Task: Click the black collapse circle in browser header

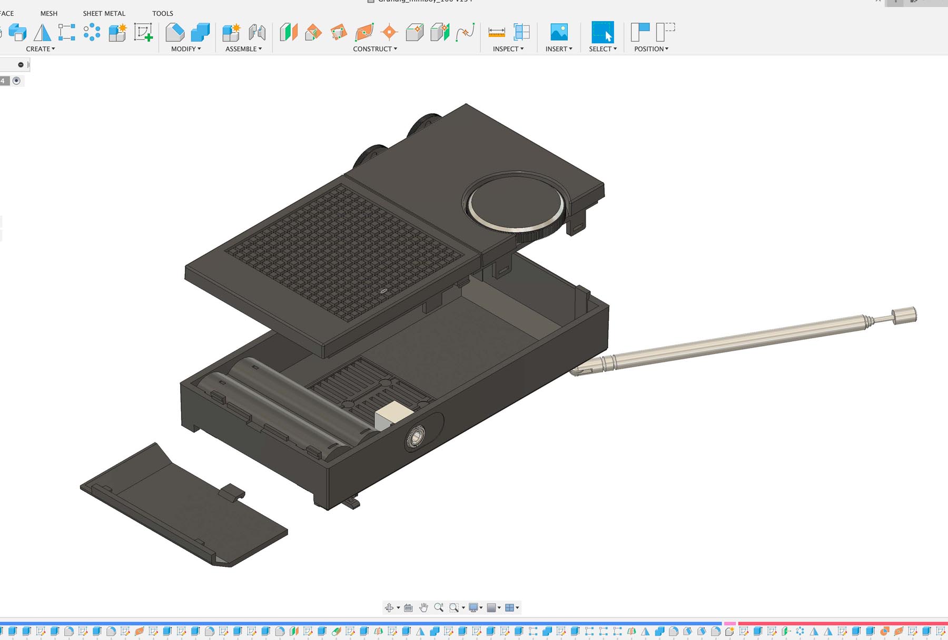Action: (21, 65)
